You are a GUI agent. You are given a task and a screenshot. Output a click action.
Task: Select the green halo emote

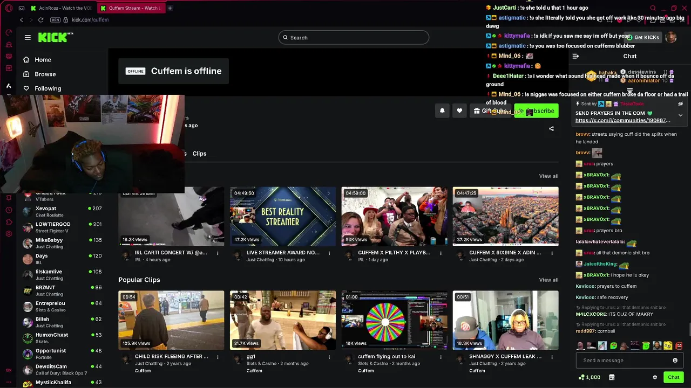click(x=646, y=345)
